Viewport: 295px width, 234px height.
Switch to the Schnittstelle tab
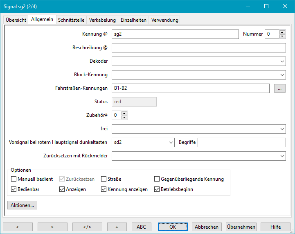point(71,20)
